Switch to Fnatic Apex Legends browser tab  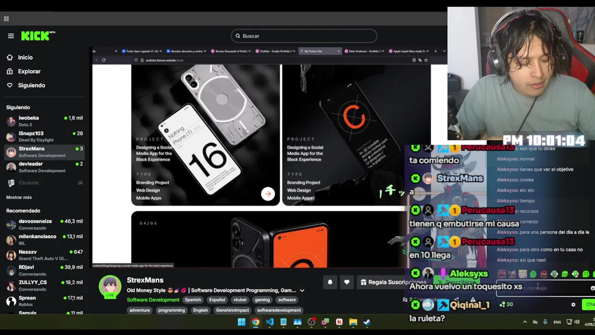[x=143, y=51]
